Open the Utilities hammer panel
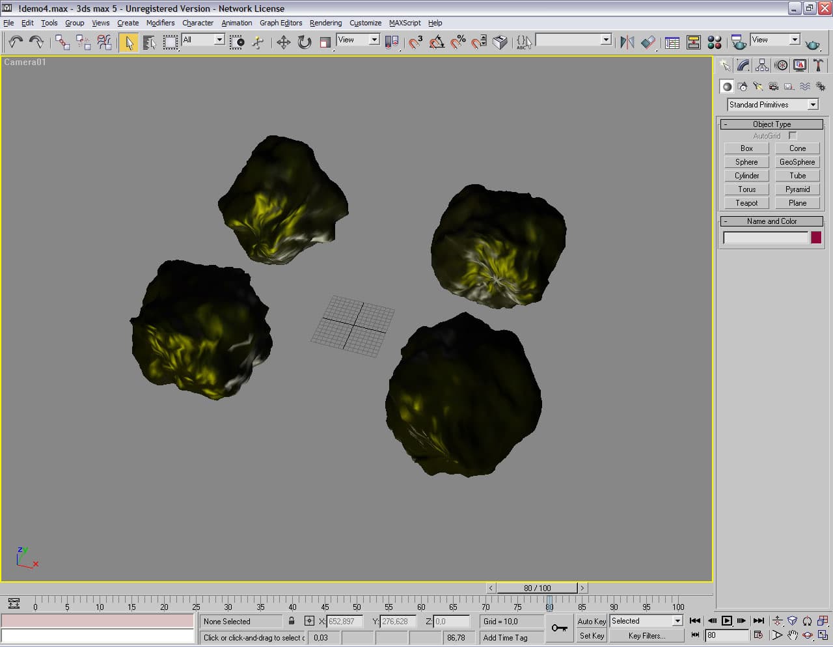 point(818,65)
